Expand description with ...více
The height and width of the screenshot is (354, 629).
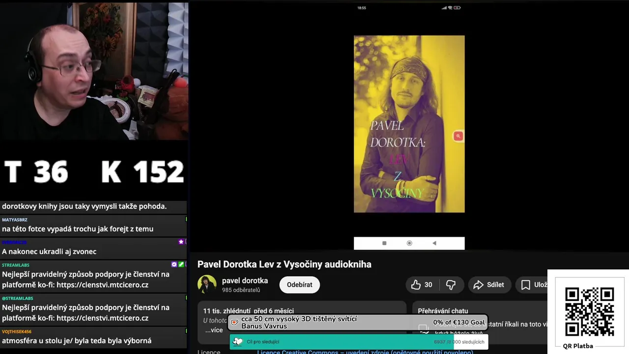(214, 330)
